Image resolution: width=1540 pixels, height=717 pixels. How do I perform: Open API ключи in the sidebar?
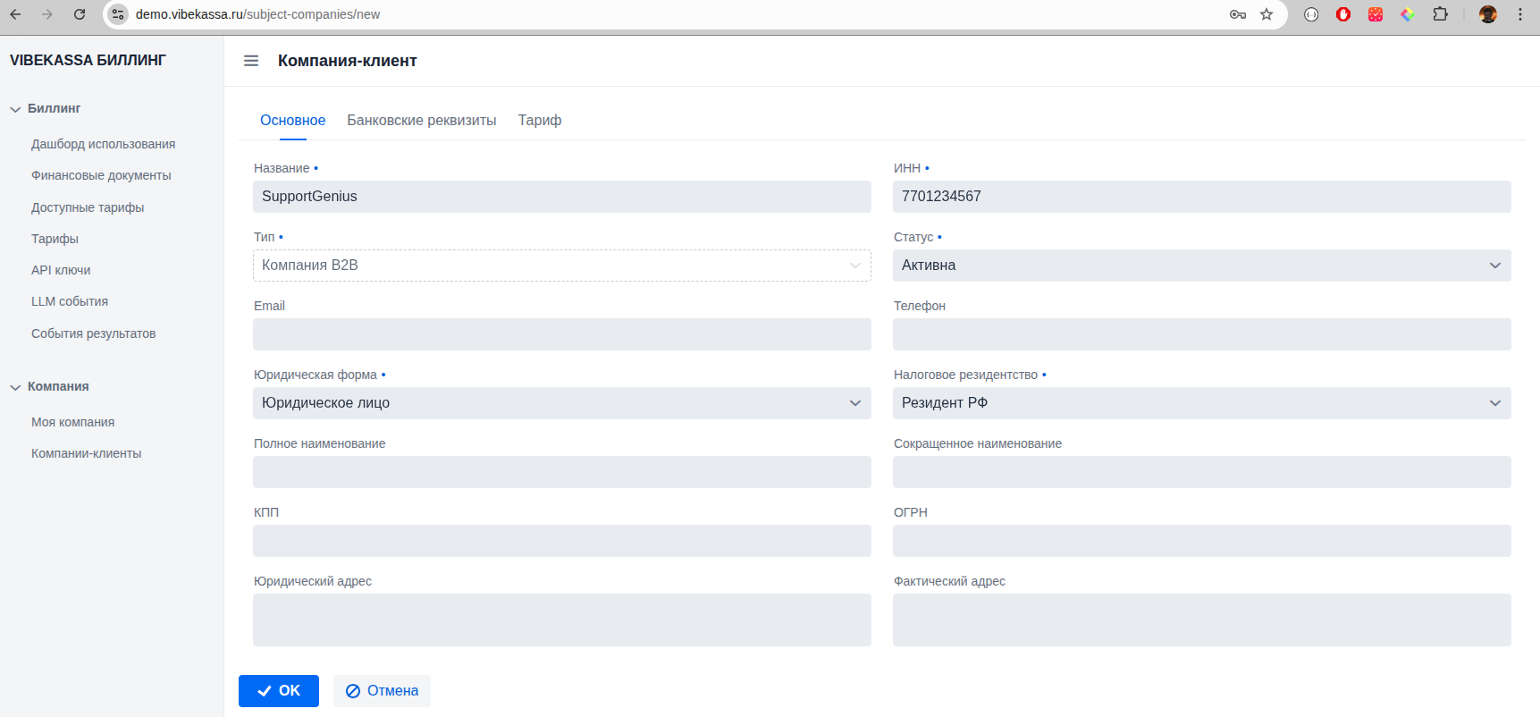pyautogui.click(x=61, y=270)
